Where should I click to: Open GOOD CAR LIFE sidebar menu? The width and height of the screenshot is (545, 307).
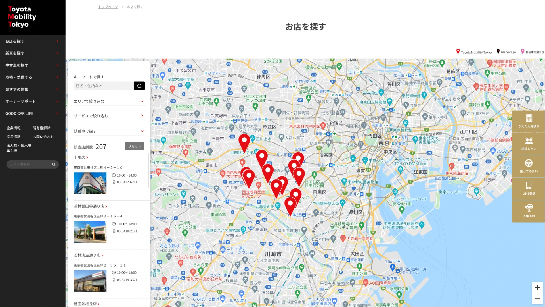click(x=33, y=113)
